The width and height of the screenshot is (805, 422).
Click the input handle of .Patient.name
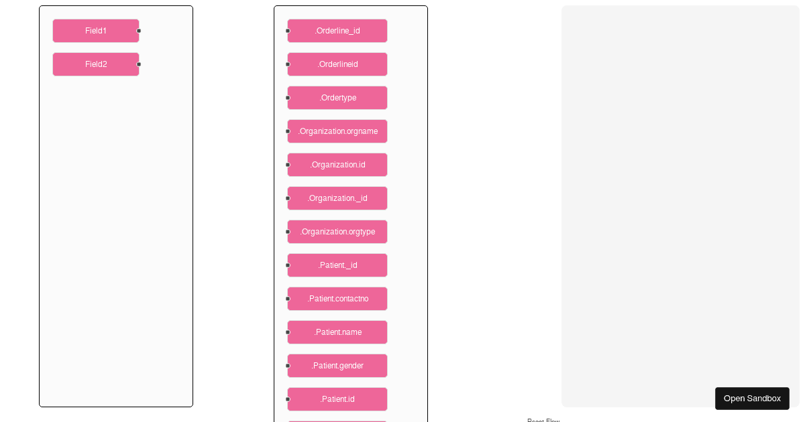pyautogui.click(x=288, y=332)
